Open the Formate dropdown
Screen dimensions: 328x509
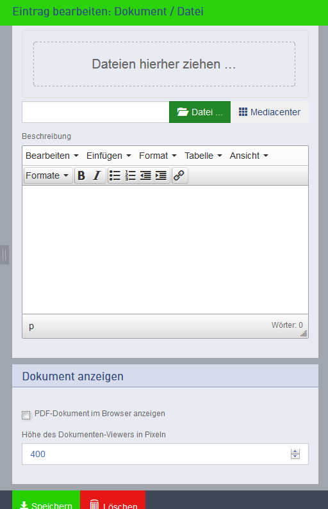click(x=48, y=175)
